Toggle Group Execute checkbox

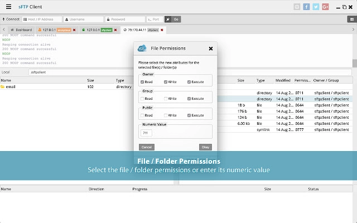point(189,99)
